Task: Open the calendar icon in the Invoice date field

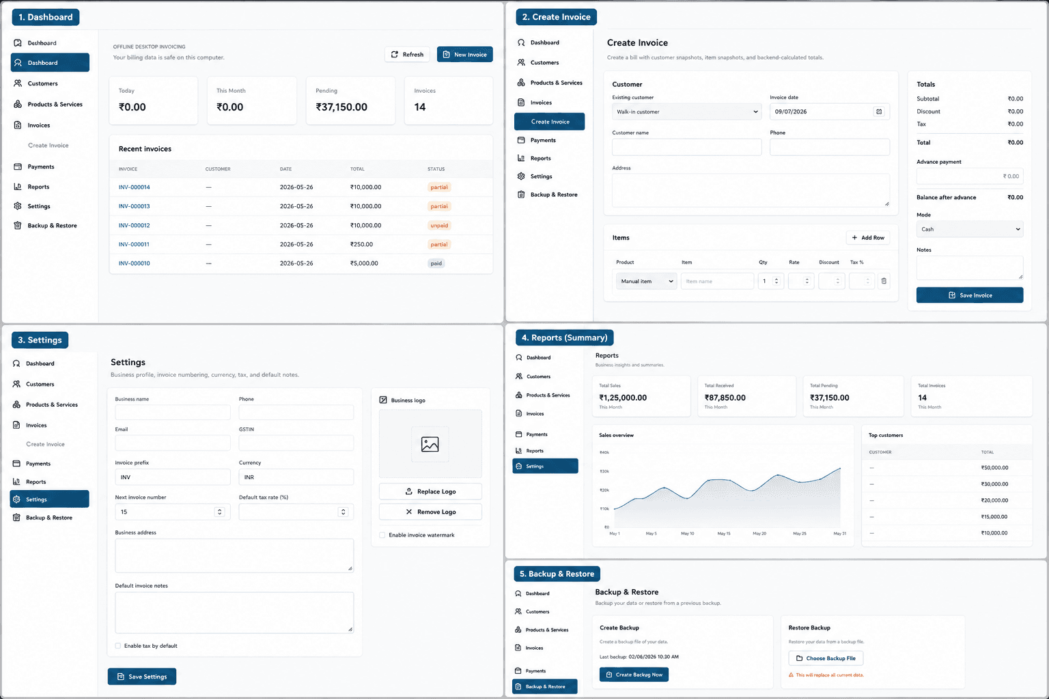Action: 879,111
